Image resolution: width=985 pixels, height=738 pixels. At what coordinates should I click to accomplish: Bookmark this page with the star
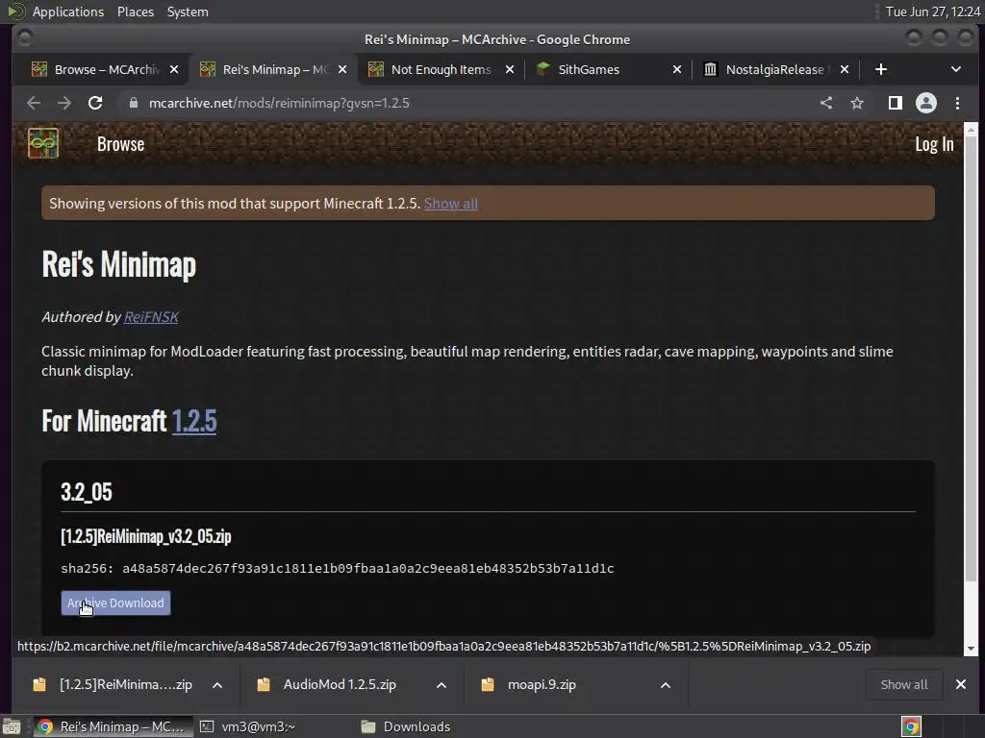click(x=857, y=103)
